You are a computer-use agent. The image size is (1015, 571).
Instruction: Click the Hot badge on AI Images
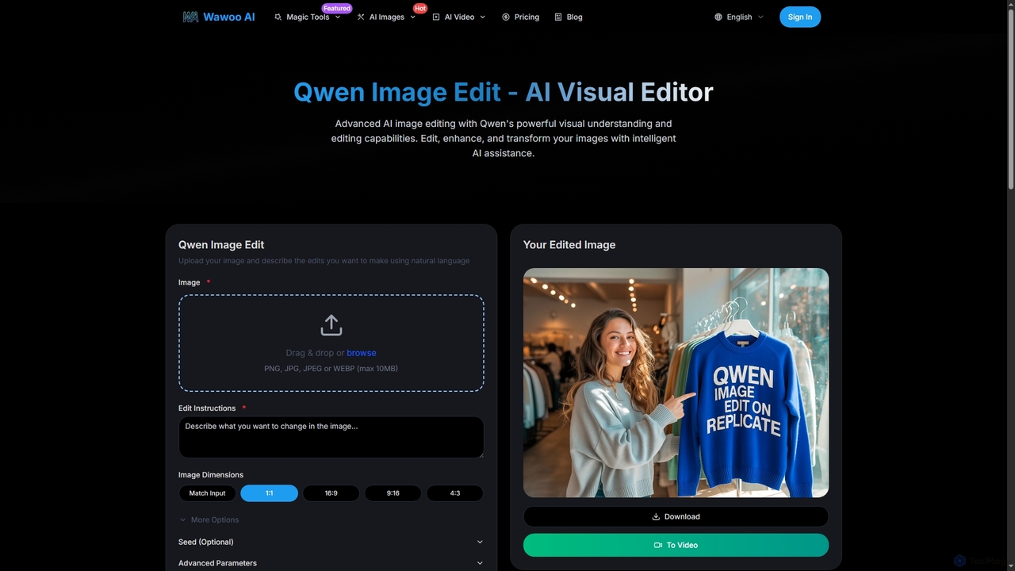point(420,8)
